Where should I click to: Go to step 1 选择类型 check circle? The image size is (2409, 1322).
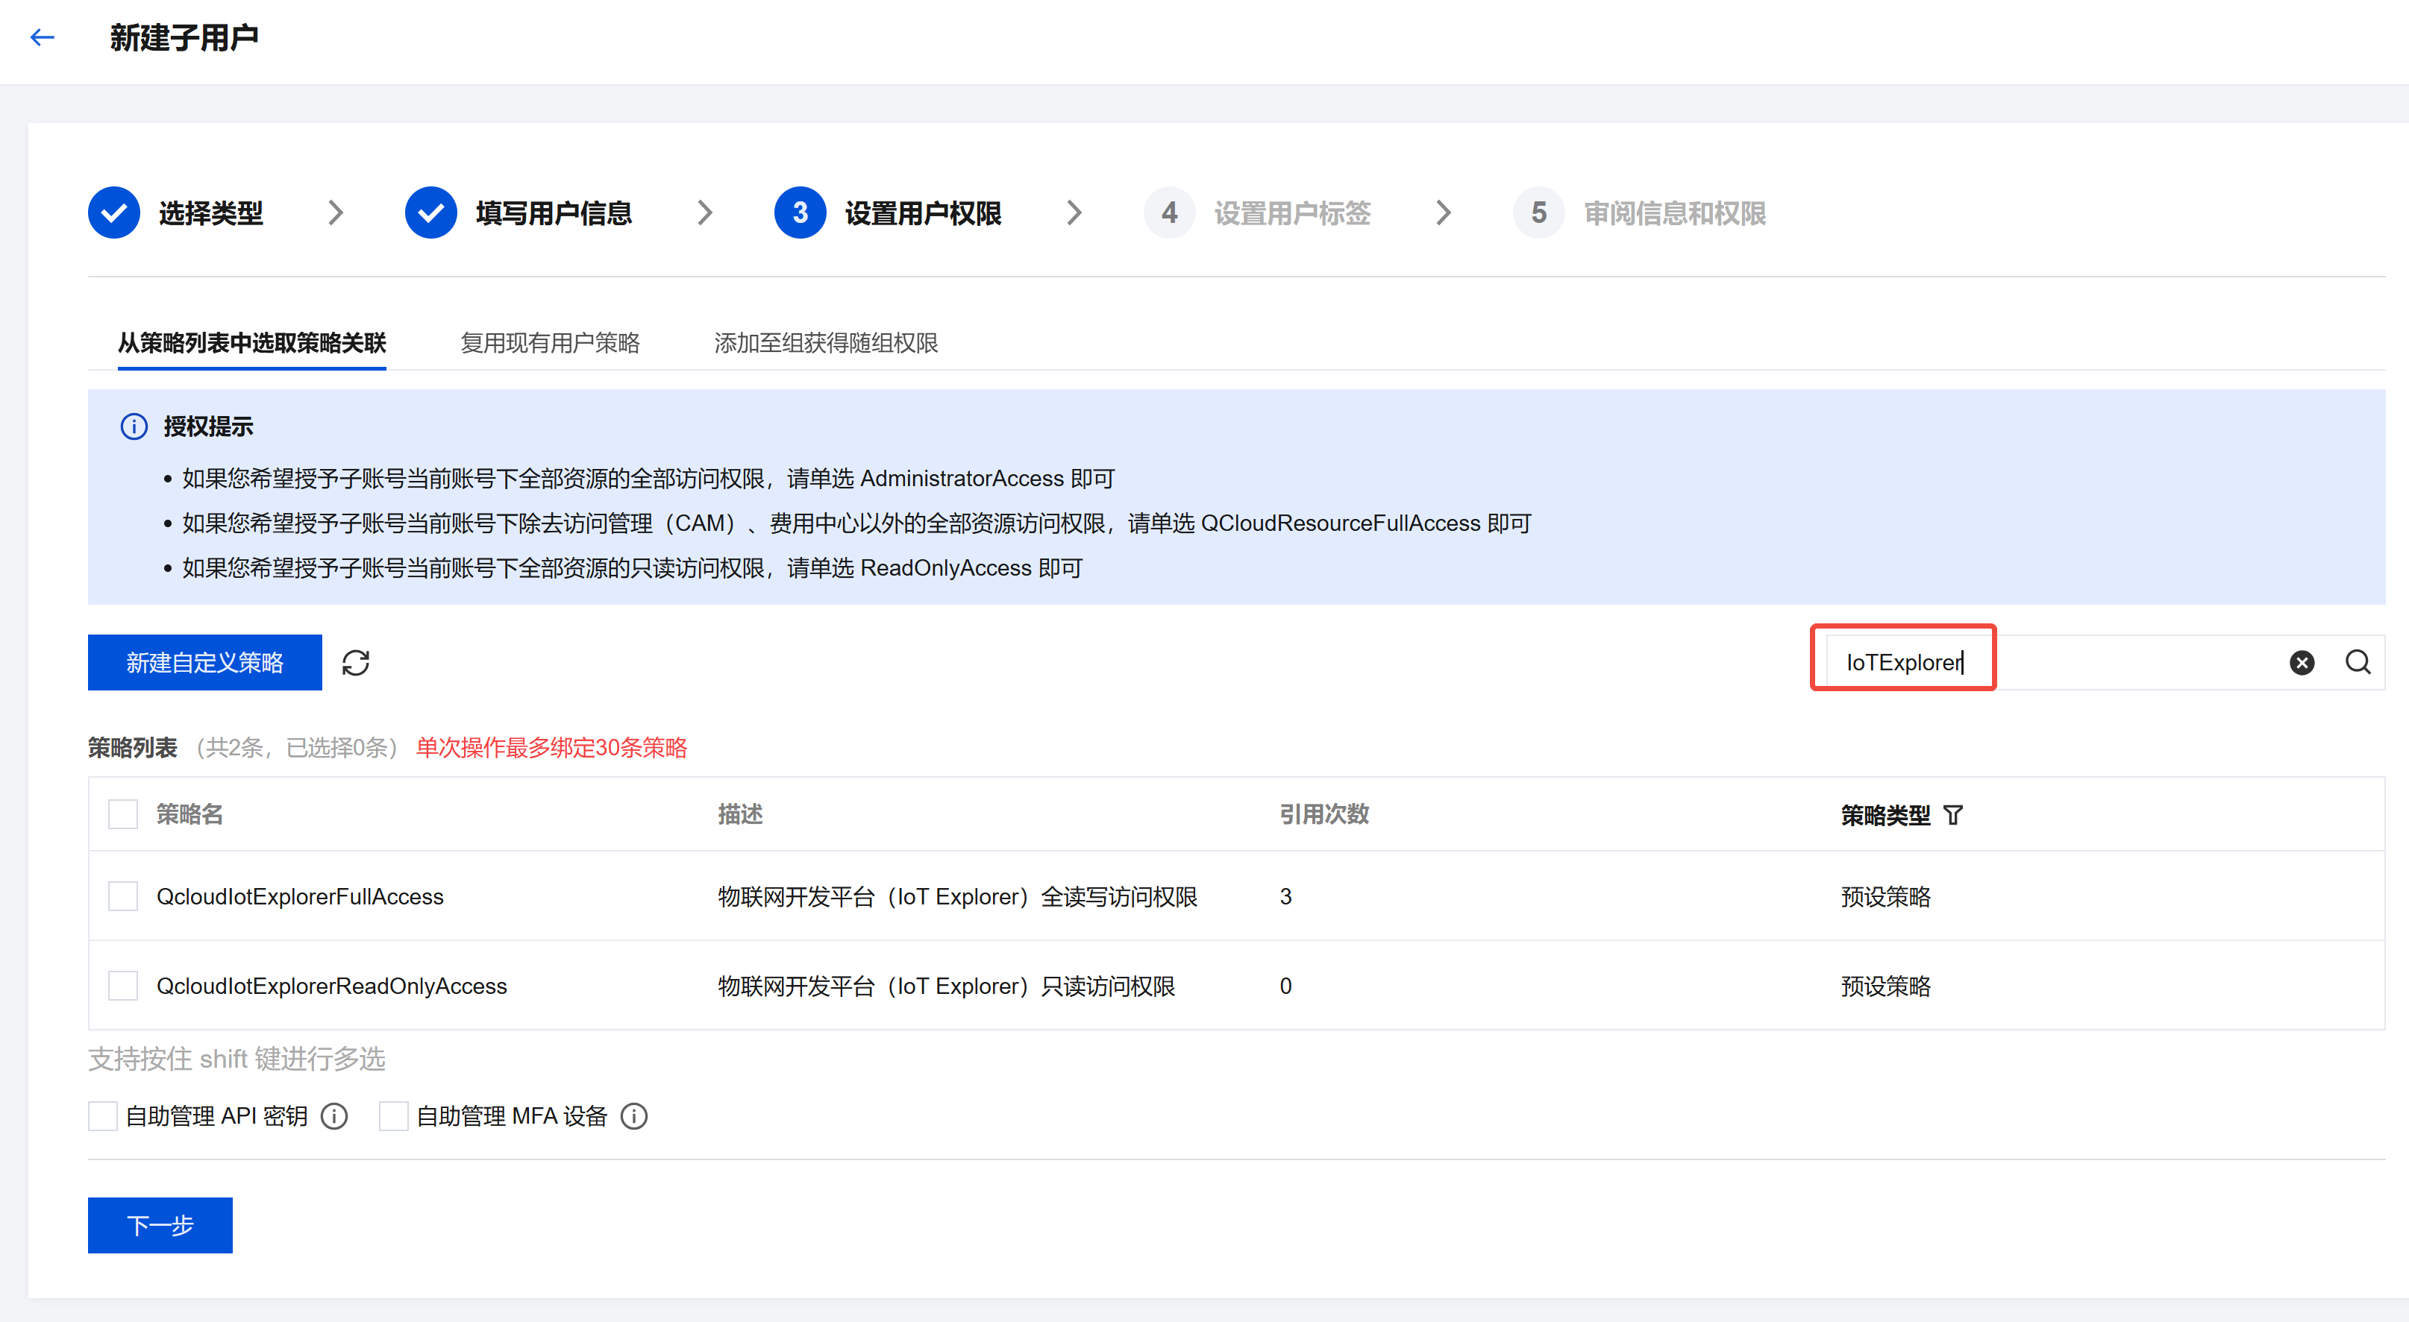coord(114,213)
